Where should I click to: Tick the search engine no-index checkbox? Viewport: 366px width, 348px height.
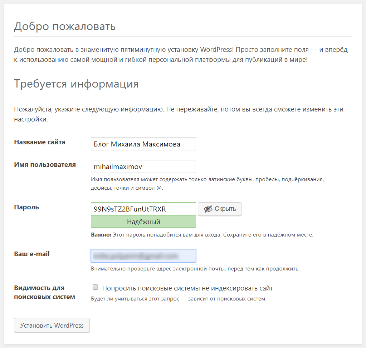click(x=95, y=287)
